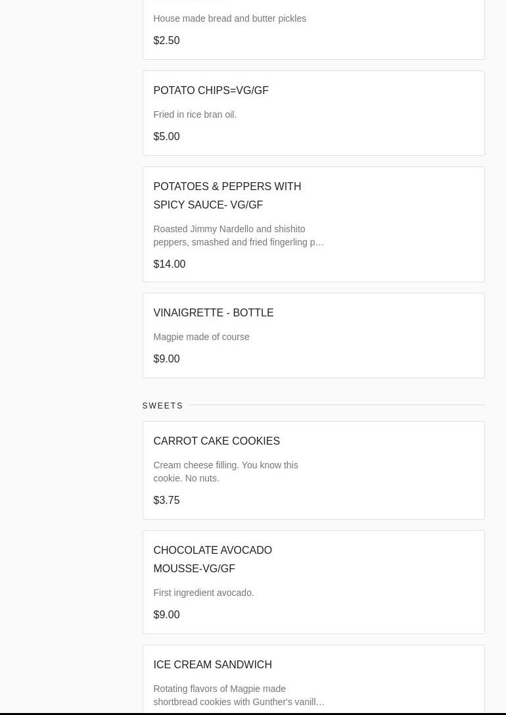Open the ICE CREAM SANDWICH item
The width and height of the screenshot is (506, 715).
(212, 665)
